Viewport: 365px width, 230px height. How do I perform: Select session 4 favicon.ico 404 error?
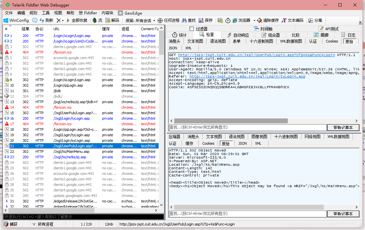81,52
